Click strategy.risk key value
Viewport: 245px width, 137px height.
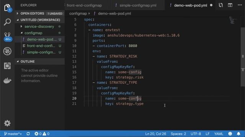[x=129, y=77]
